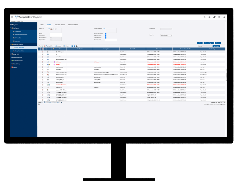Switch to the Items tab
Screen dimensions: 237x186
coord(42,25)
